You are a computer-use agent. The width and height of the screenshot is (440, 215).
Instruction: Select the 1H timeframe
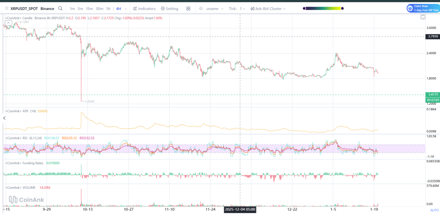(x=108, y=9)
